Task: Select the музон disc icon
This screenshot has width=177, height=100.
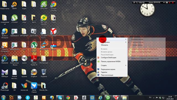Action: tap(24, 59)
